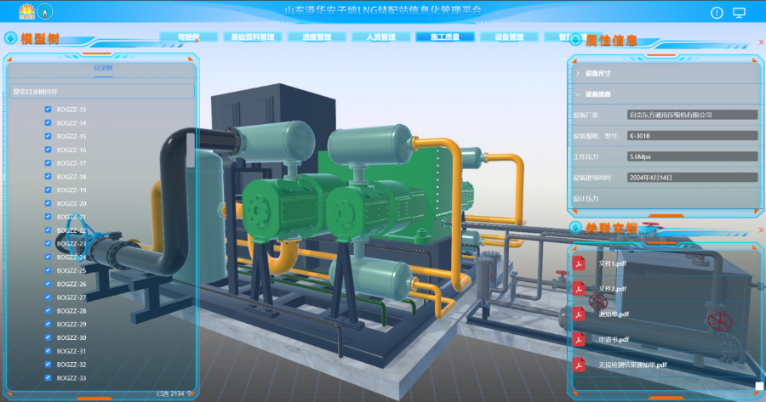Click the exclamation info icon in header
The height and width of the screenshot is (402, 766).
716,13
